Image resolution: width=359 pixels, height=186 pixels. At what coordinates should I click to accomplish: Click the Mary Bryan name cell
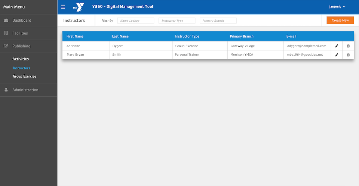pos(86,55)
